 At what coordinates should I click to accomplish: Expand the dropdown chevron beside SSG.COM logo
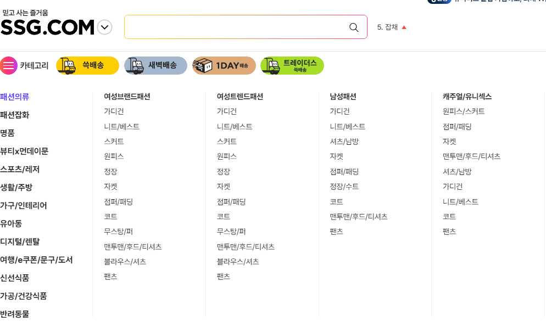coord(104,27)
